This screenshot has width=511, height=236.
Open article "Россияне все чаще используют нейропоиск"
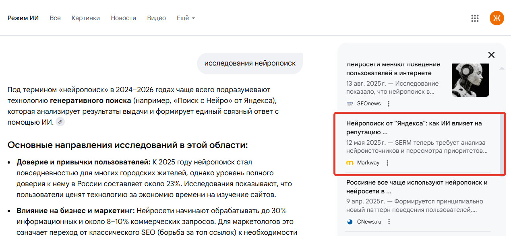[417, 187]
